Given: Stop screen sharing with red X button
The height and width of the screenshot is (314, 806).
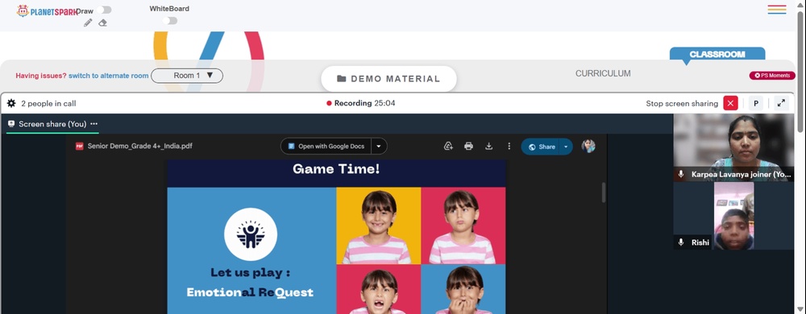Looking at the screenshot, I should (x=730, y=103).
